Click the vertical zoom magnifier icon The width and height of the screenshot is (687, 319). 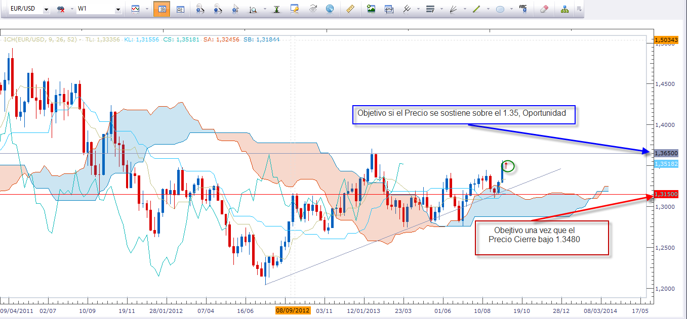click(x=253, y=9)
